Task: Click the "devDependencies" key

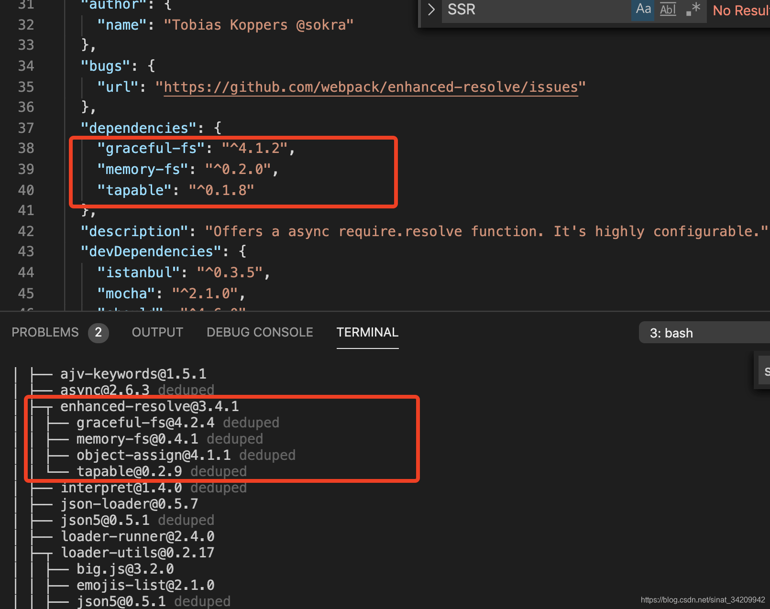Action: [x=151, y=251]
